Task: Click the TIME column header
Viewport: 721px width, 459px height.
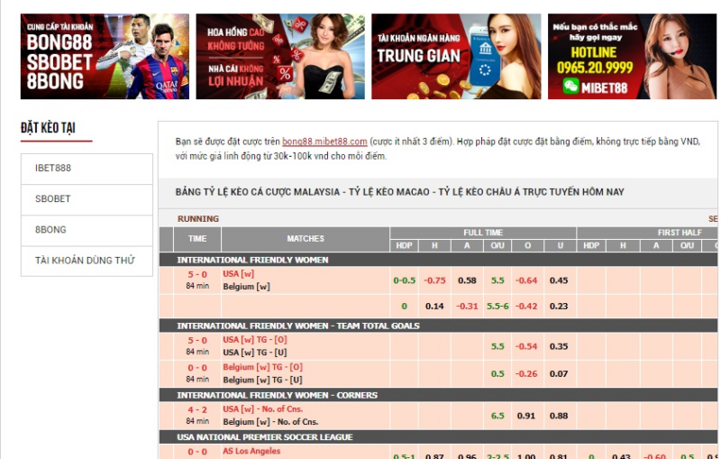Action: (197, 239)
